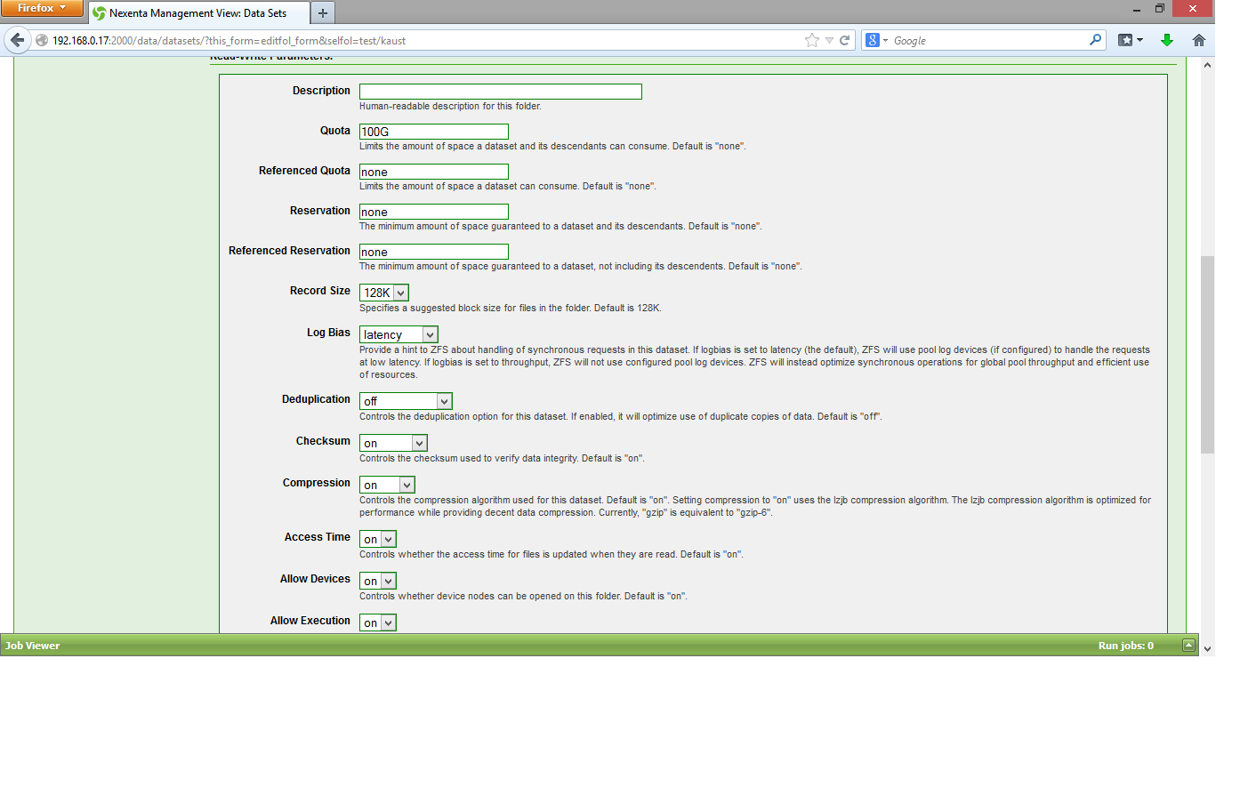
Task: Click the Run jobs: 0 status text
Action: point(1125,646)
